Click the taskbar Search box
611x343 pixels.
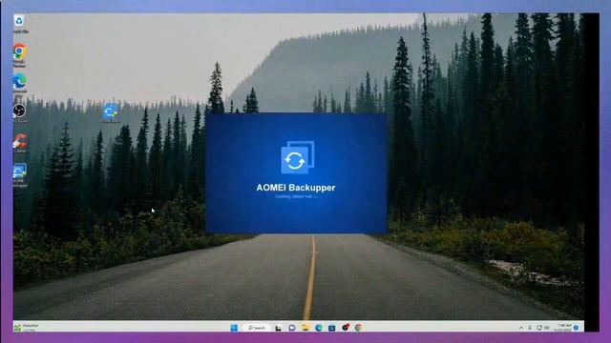[x=257, y=328]
